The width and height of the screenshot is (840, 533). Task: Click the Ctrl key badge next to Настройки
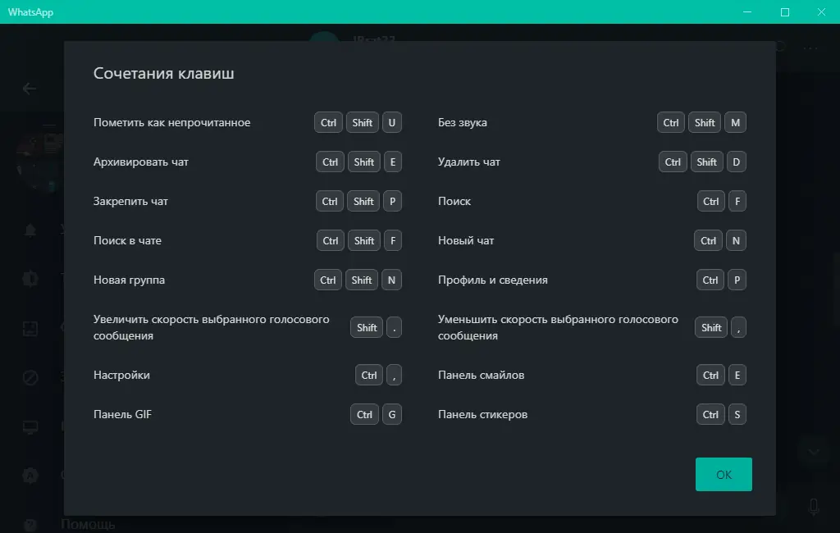tap(368, 375)
